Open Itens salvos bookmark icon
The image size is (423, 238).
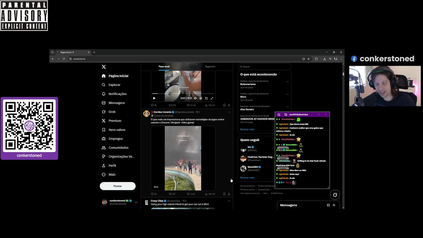tap(104, 130)
